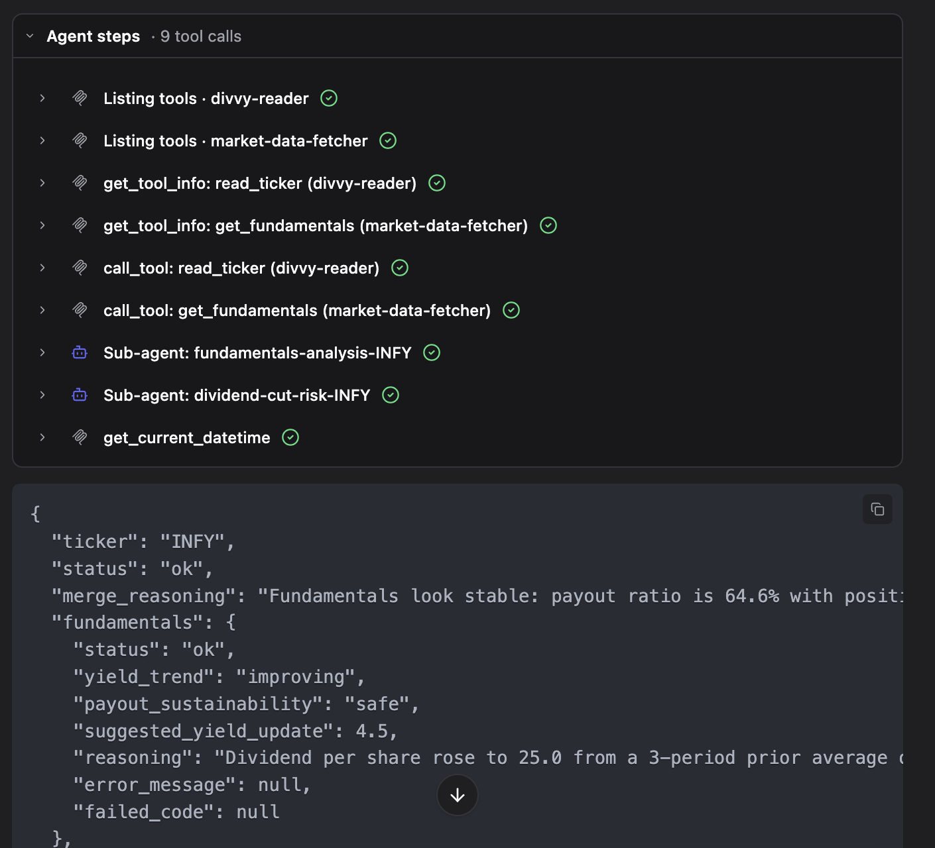Expand Sub-agent dividend-cut-risk-INFY chevron

click(42, 395)
